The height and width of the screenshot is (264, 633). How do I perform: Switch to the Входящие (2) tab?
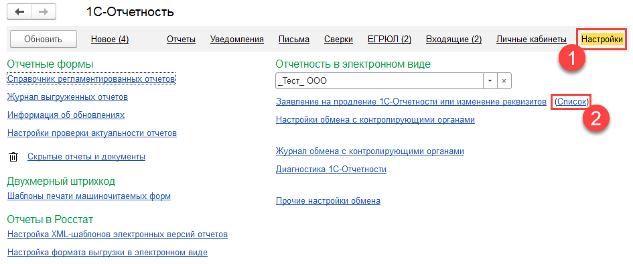point(453,39)
